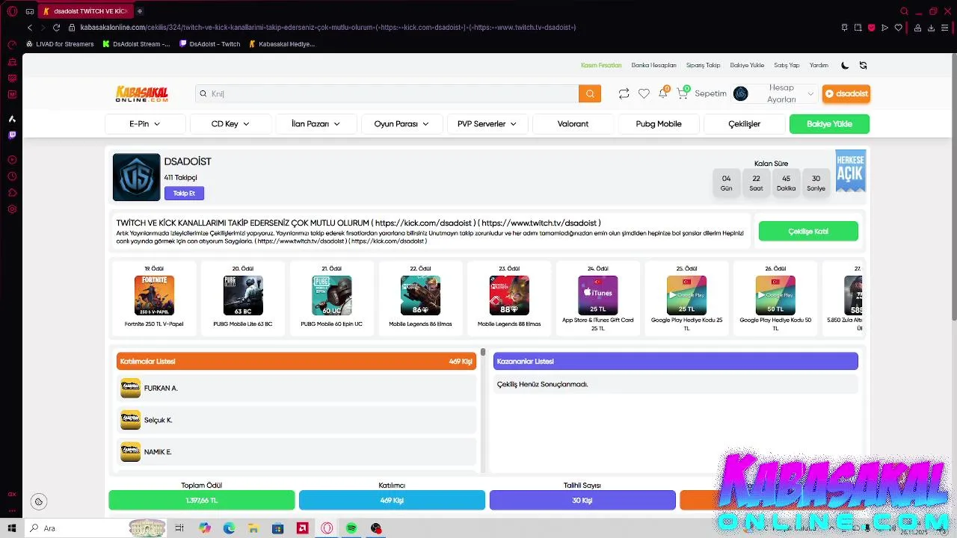Click the orange dsadoist stream button
Screen dimensions: 957x538
846,93
